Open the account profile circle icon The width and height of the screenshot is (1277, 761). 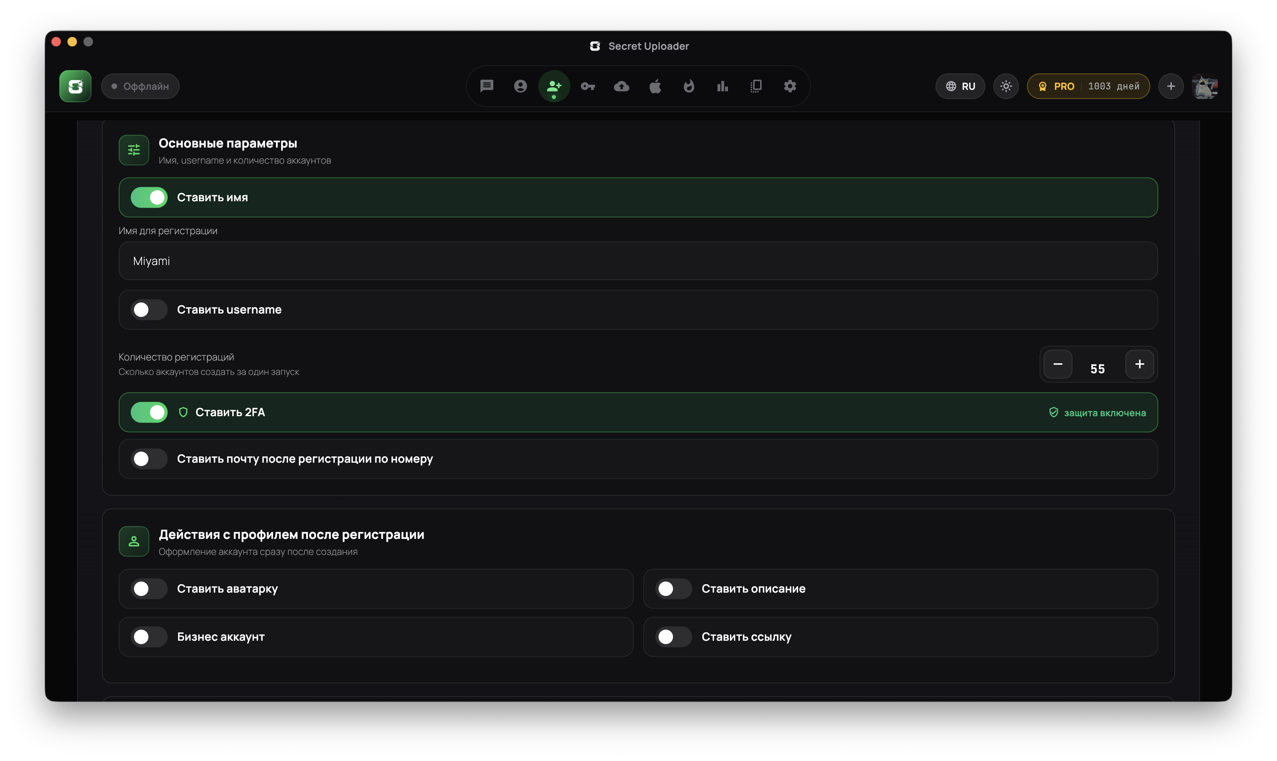pos(520,86)
